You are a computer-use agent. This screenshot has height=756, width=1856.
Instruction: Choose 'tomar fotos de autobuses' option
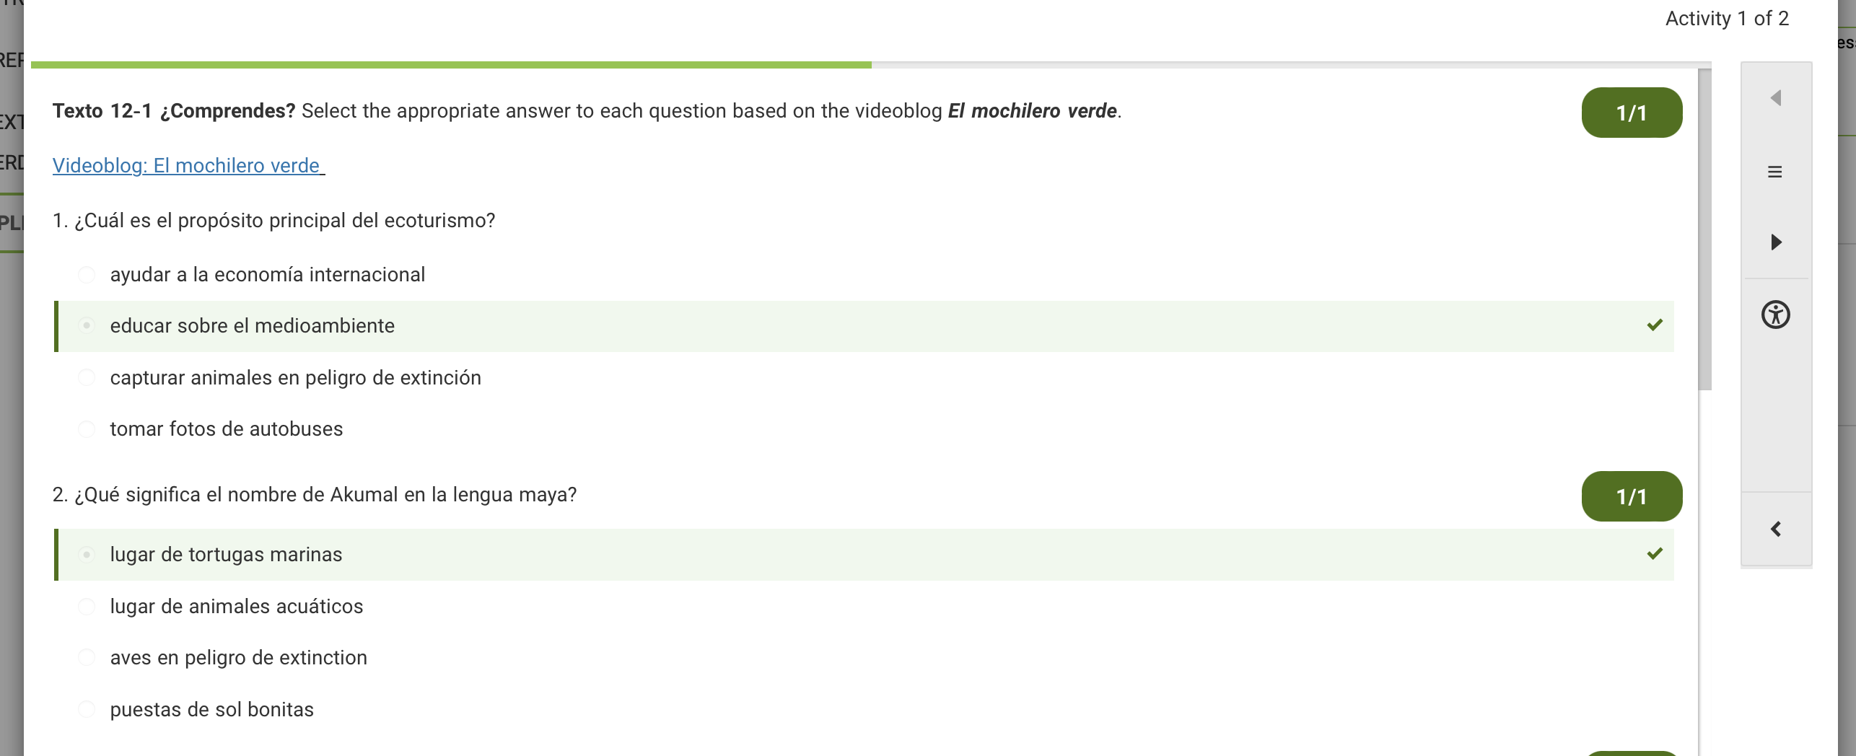pyautogui.click(x=87, y=429)
